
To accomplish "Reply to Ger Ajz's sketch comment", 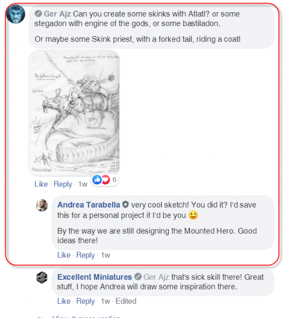I will [63, 184].
